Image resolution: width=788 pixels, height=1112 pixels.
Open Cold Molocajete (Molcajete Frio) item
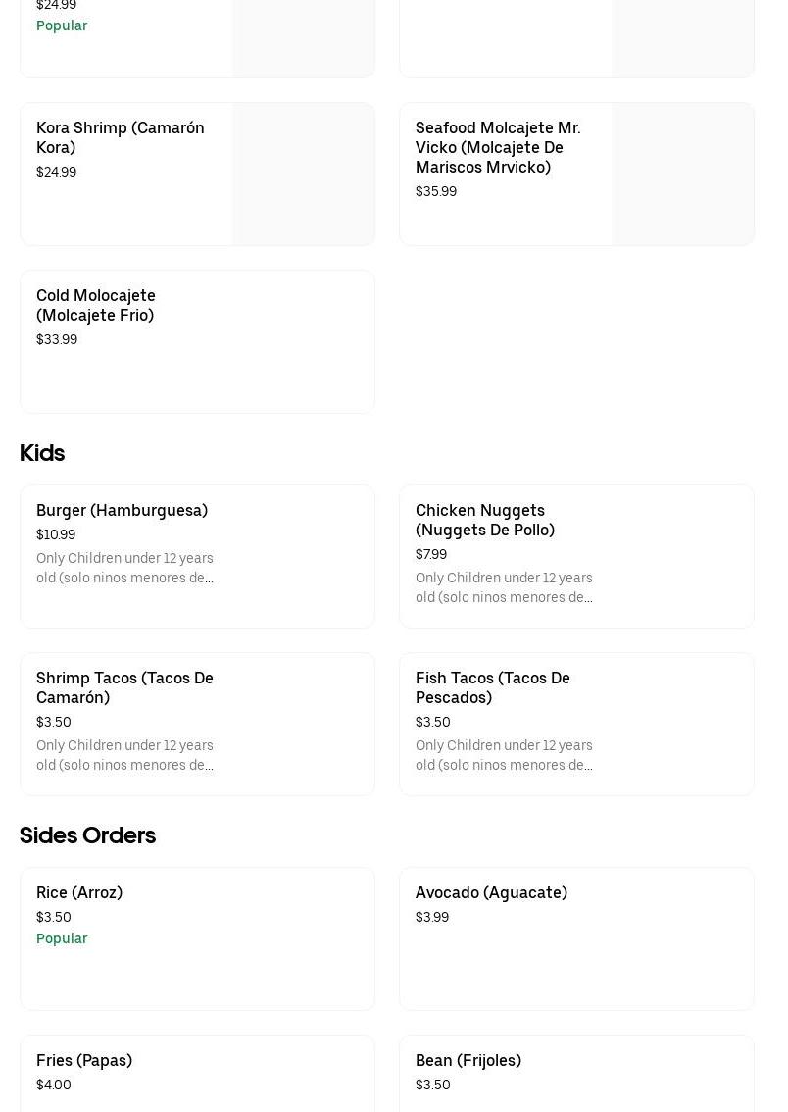pos(96,305)
